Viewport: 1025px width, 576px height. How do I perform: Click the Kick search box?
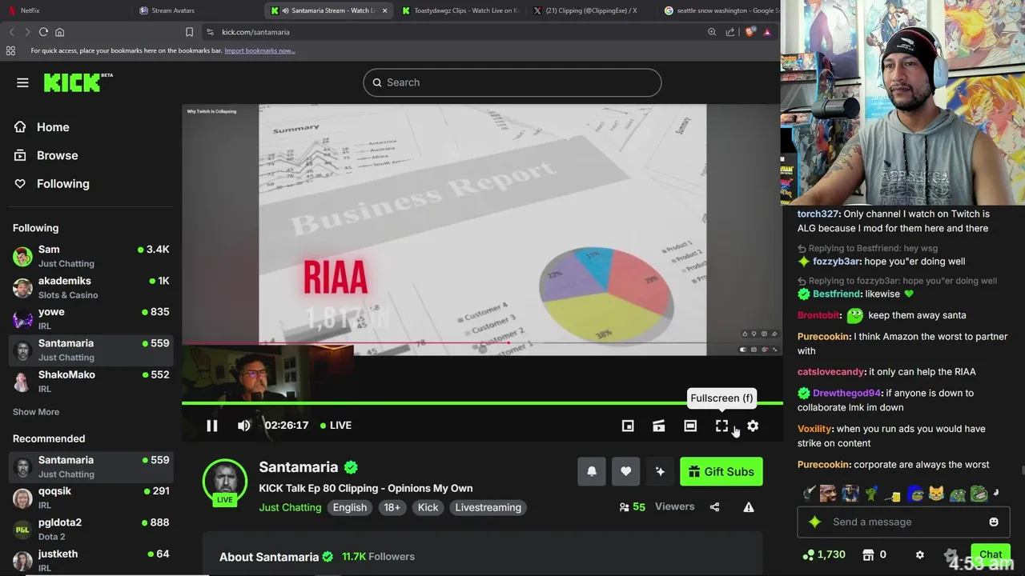point(512,82)
